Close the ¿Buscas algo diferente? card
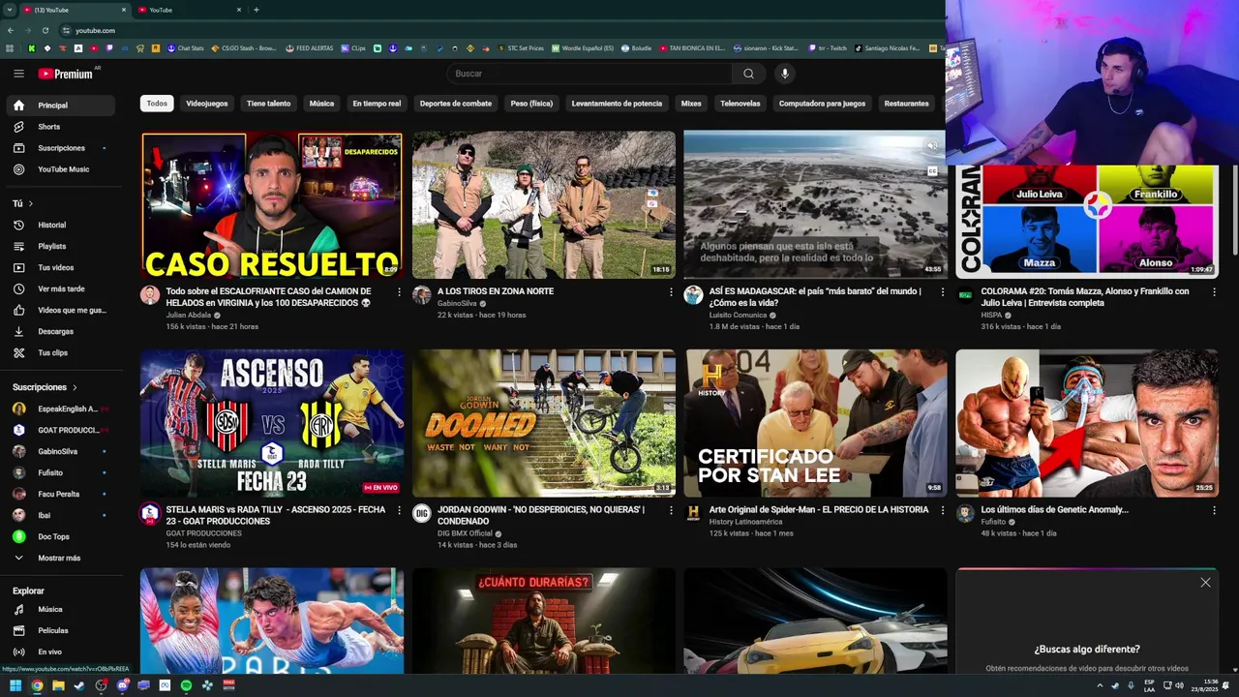Viewport: 1239px width, 697px height. (x=1205, y=583)
